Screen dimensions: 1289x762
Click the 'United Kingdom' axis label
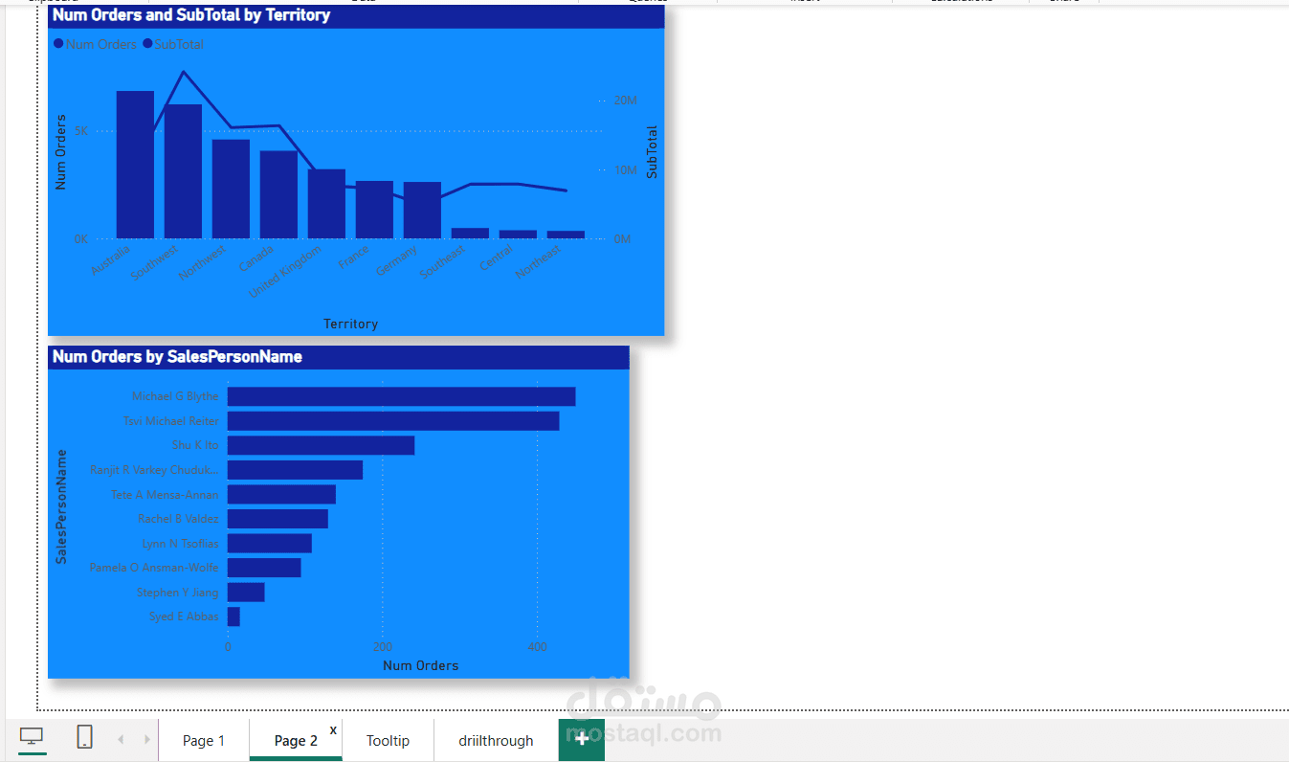285,271
